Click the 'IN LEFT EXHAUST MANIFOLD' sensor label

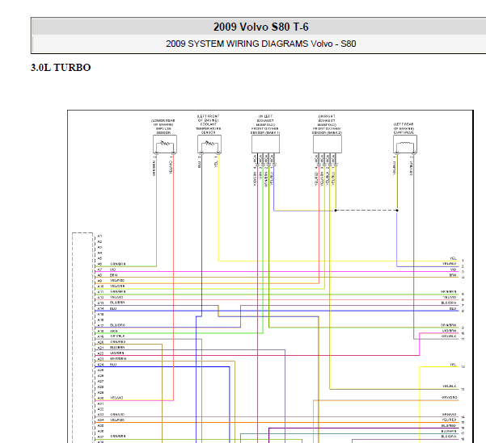(x=265, y=124)
